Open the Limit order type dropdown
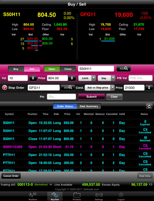 click(87, 78)
